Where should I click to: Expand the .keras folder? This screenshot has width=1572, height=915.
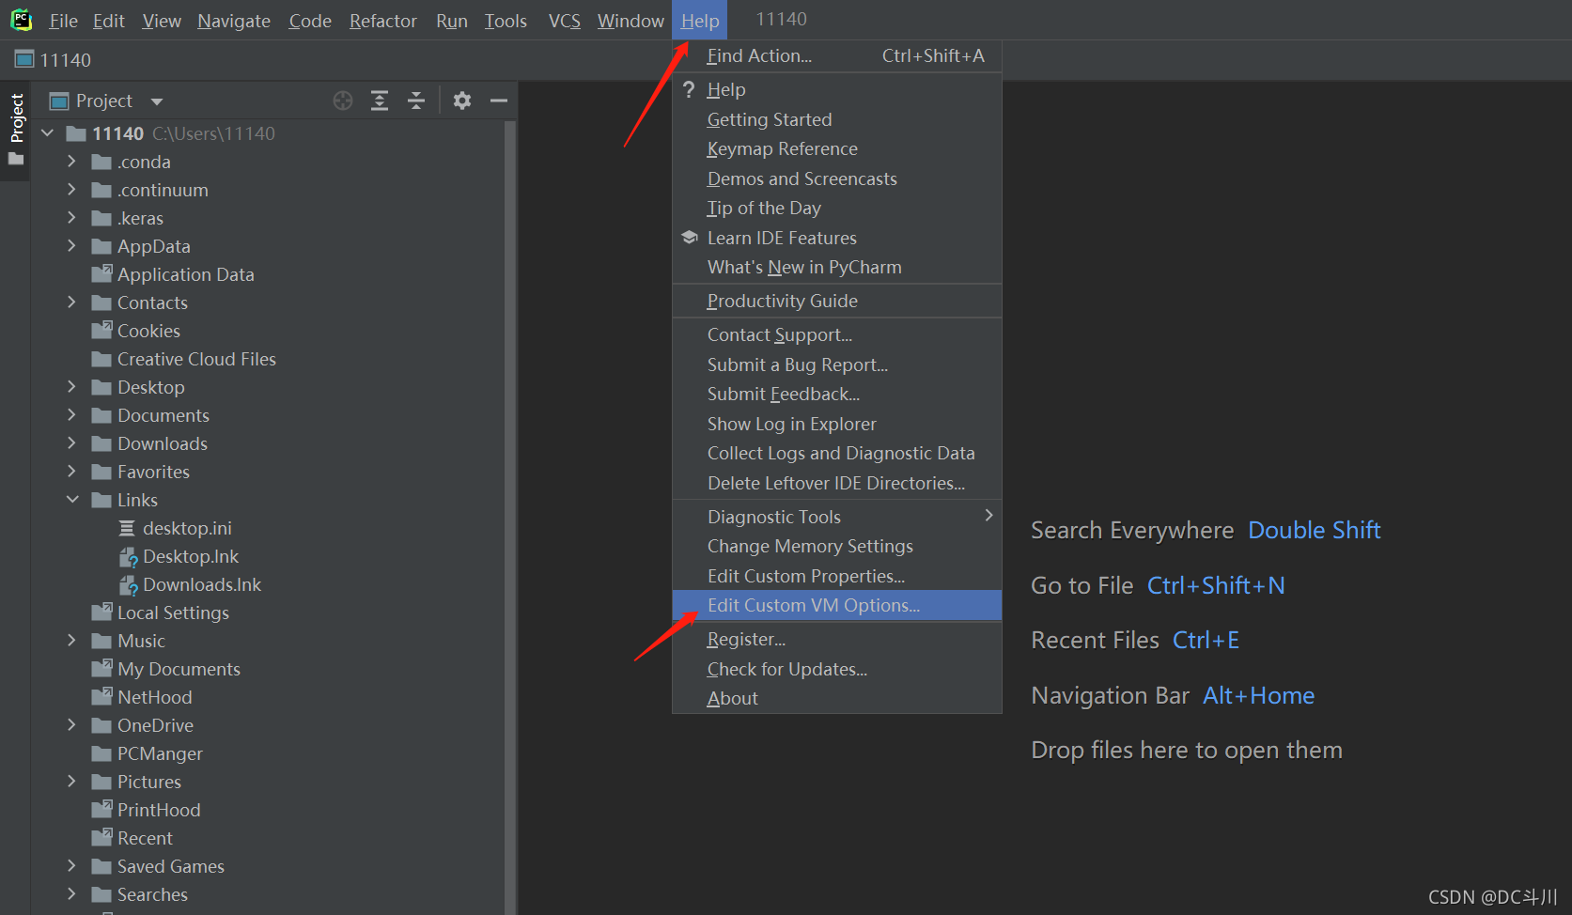(72, 218)
